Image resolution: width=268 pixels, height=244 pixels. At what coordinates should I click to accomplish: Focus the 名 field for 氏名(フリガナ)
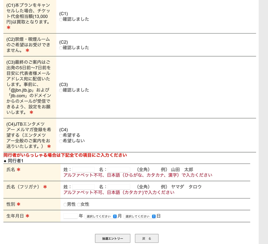[119, 187]
